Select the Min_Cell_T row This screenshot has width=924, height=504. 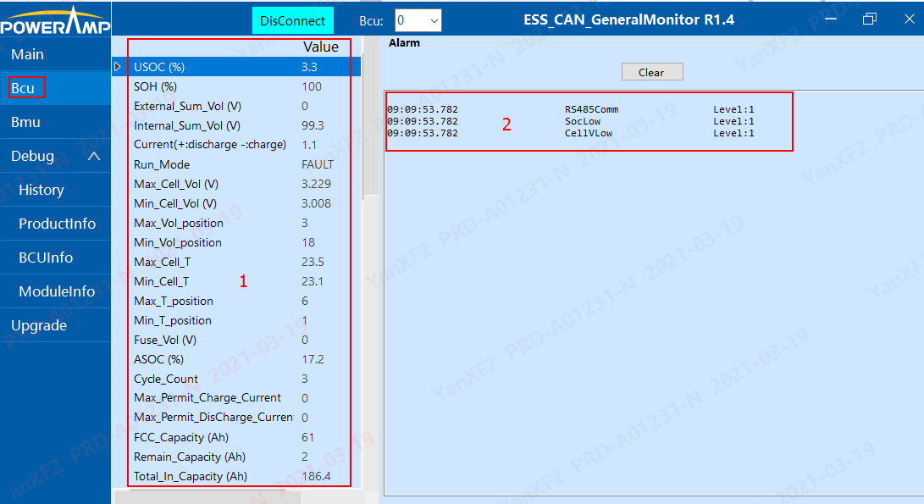point(236,281)
